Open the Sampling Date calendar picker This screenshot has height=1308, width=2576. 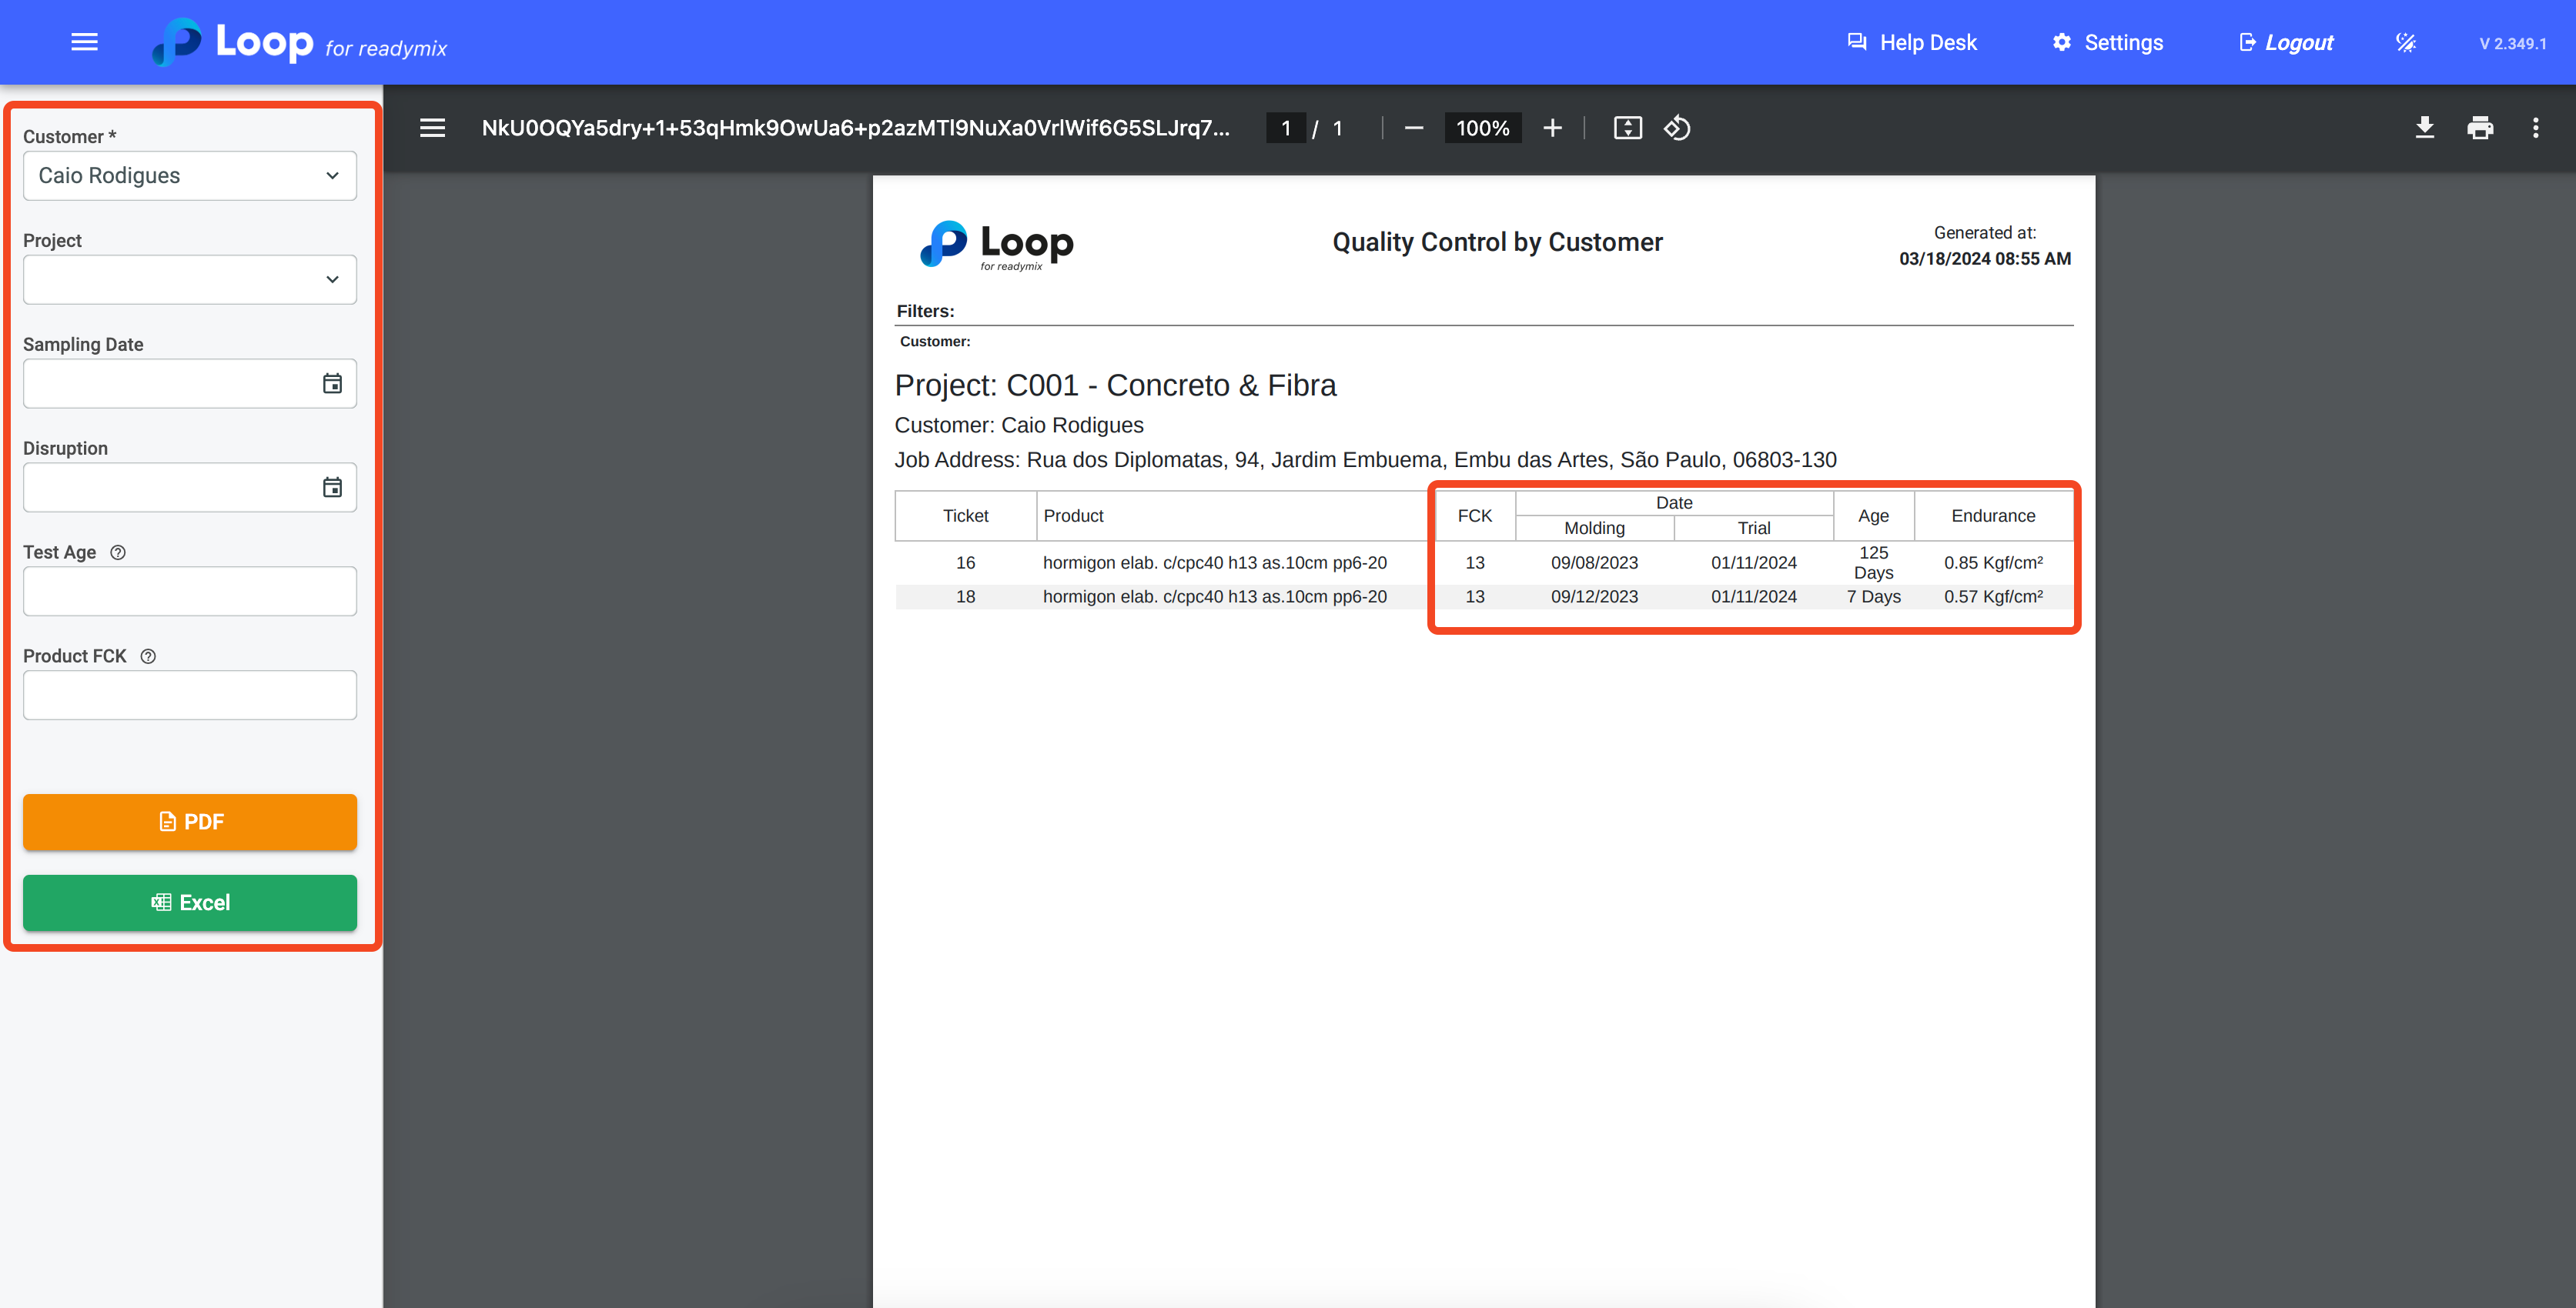(x=332, y=384)
